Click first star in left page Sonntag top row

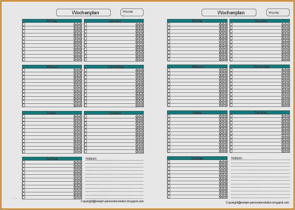(x=75, y=162)
